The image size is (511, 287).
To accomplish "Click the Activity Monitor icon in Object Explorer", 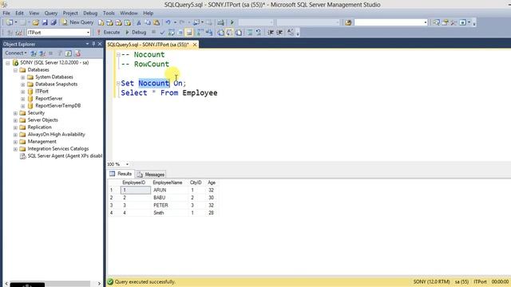I will (77, 53).
